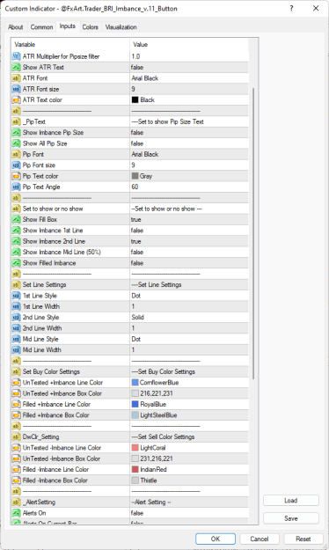
Task: Open the 1st Line Style Dot dropdown
Action: [x=189, y=296]
